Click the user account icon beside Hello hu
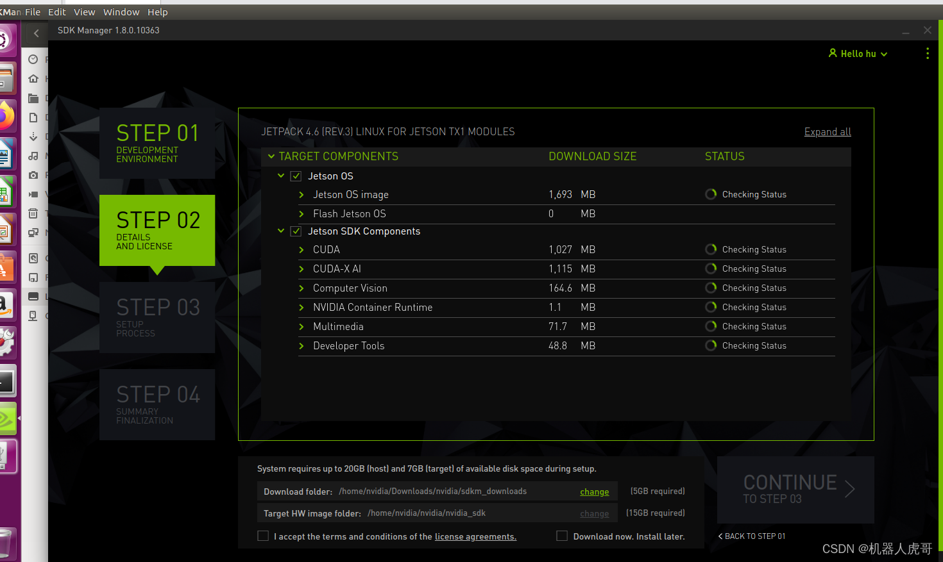The height and width of the screenshot is (562, 943). 833,53
